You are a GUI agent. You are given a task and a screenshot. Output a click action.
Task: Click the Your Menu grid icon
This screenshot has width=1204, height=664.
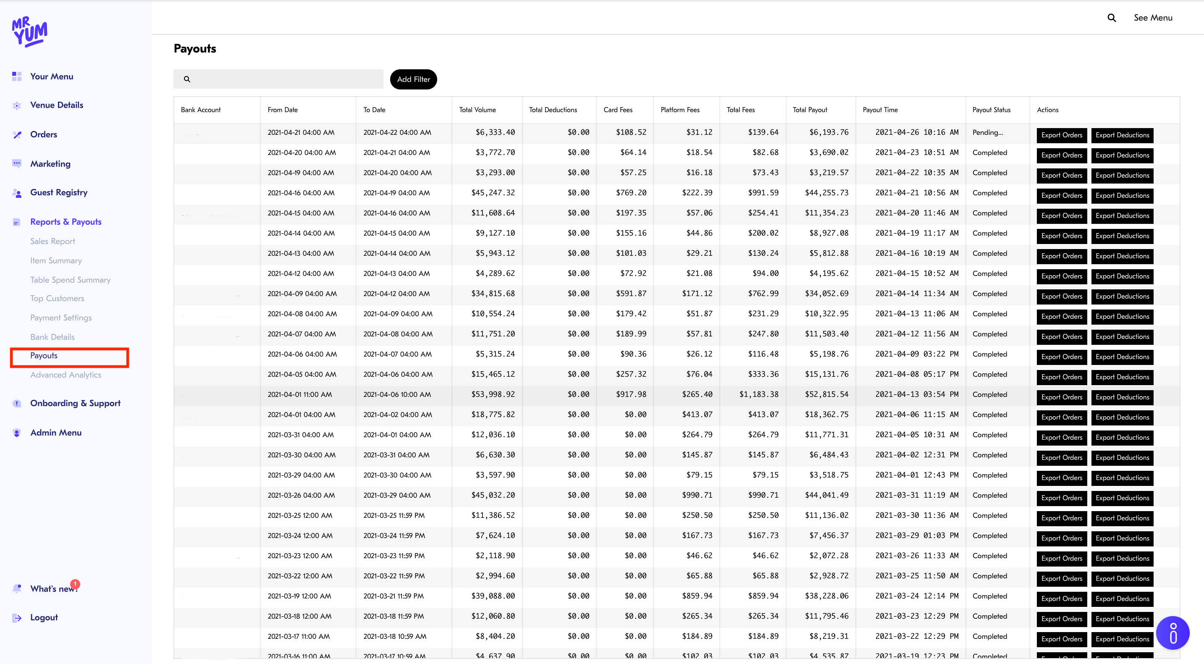17,76
